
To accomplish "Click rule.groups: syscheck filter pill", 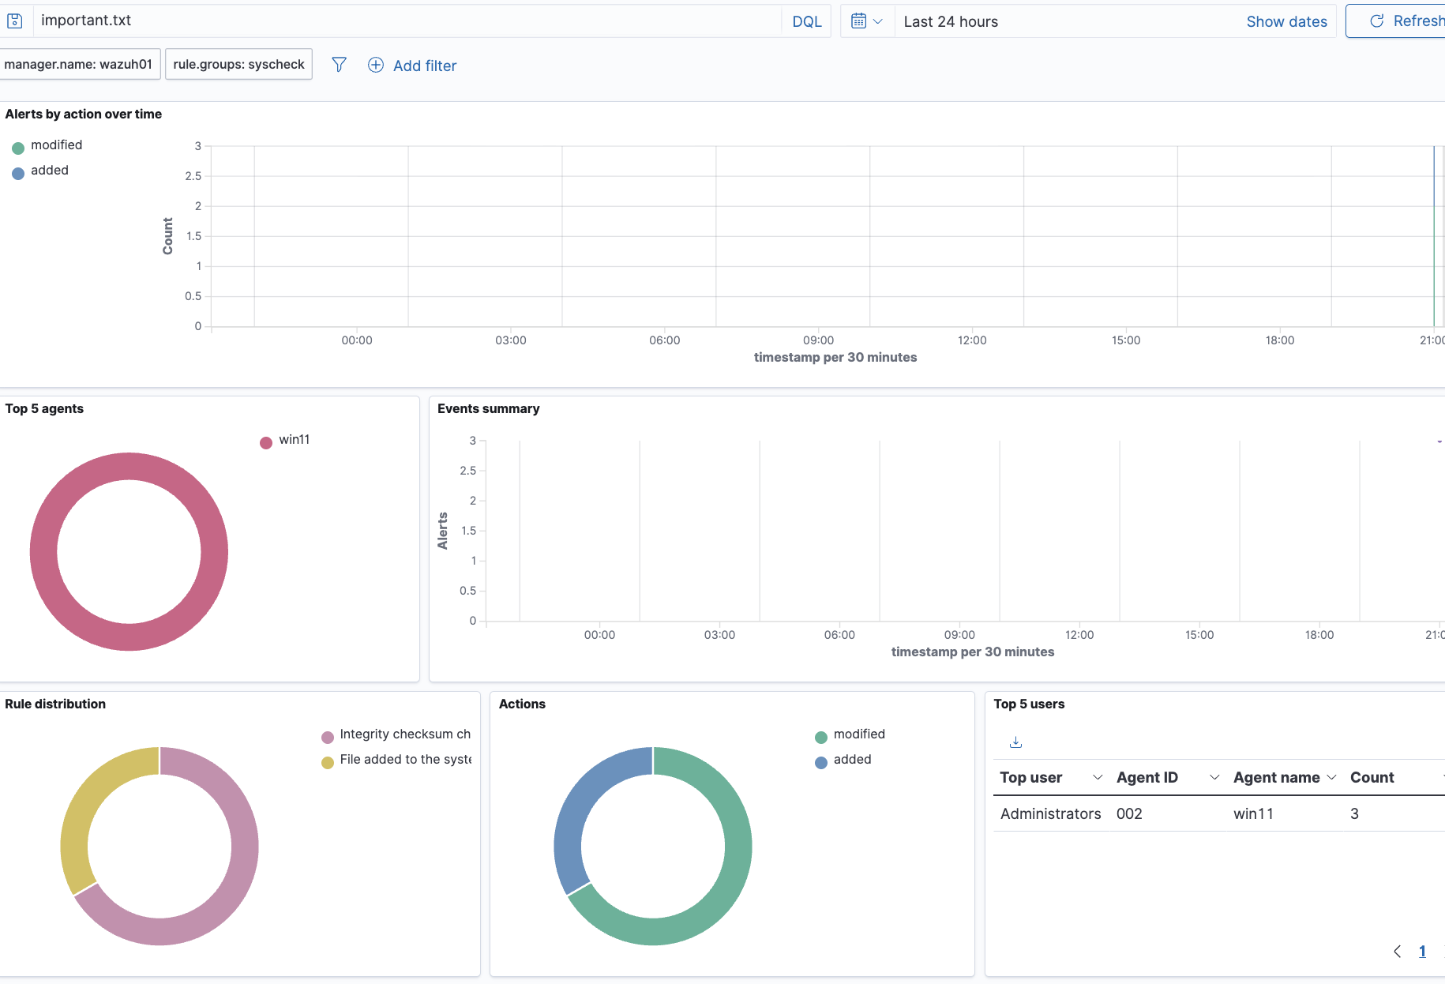I will 238,64.
